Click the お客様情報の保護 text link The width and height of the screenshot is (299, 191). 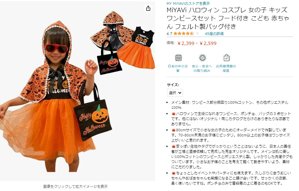tap(226, 68)
